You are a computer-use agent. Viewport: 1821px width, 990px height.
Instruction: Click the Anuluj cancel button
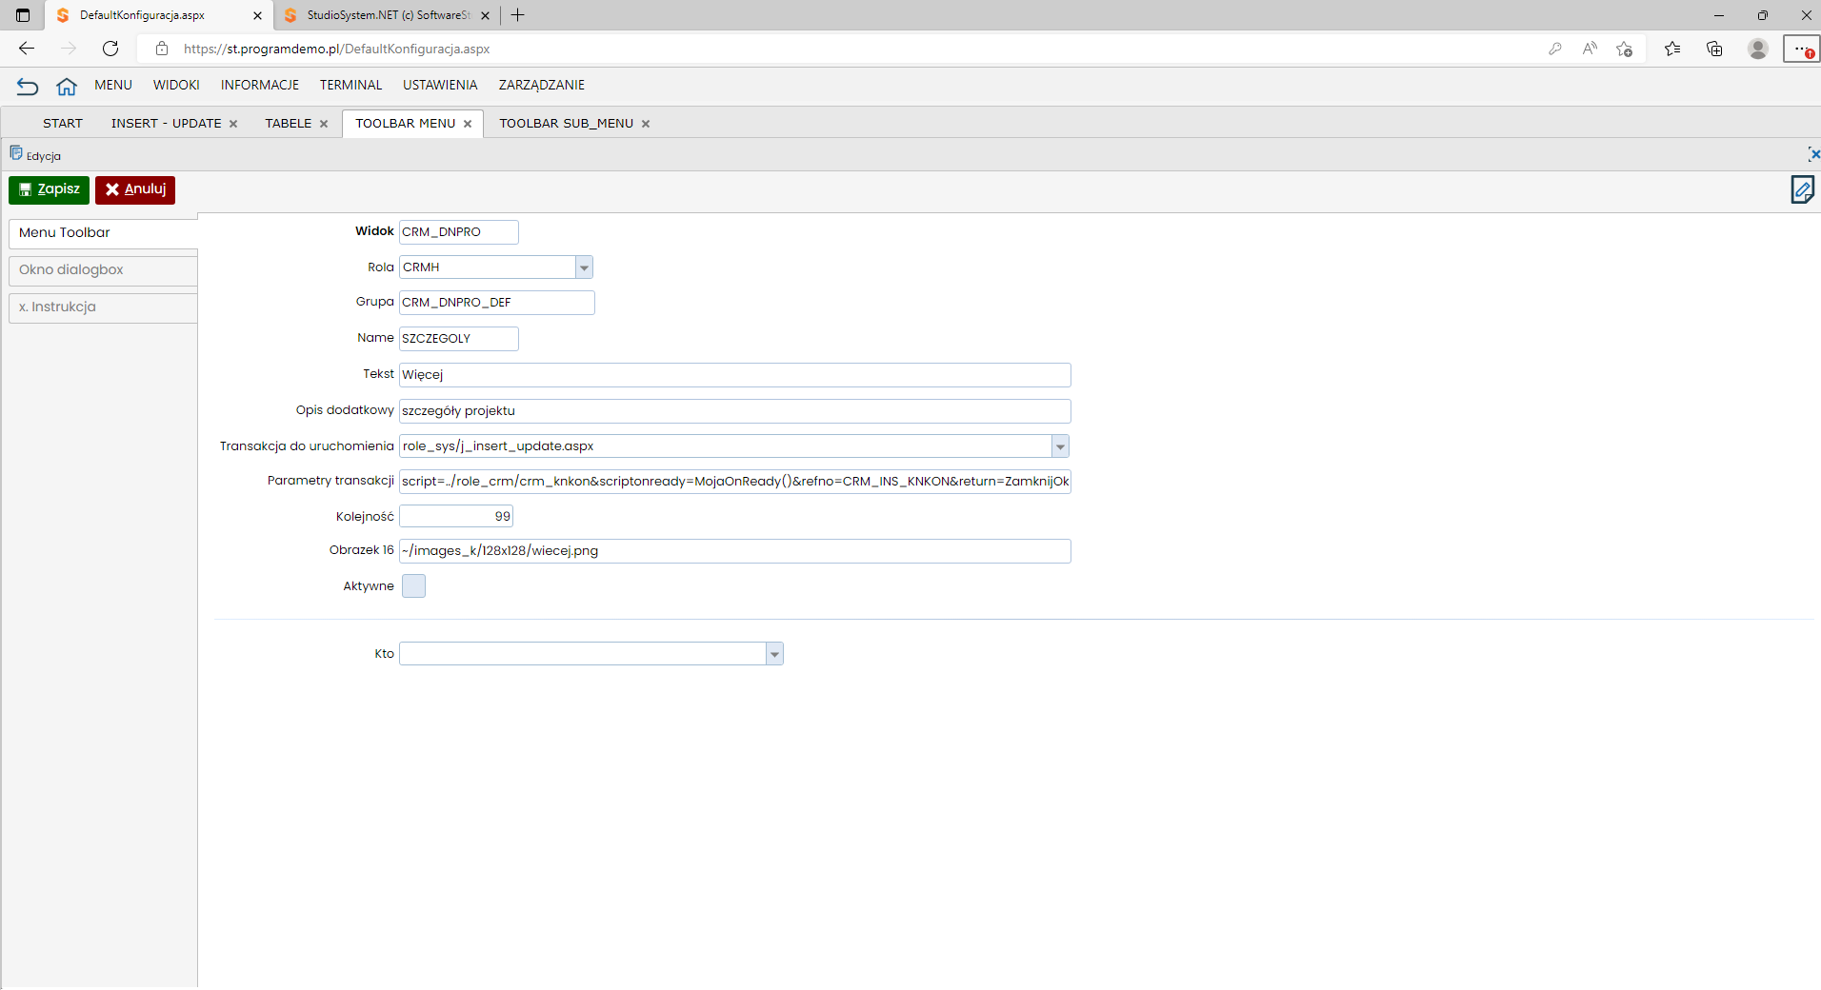point(135,189)
